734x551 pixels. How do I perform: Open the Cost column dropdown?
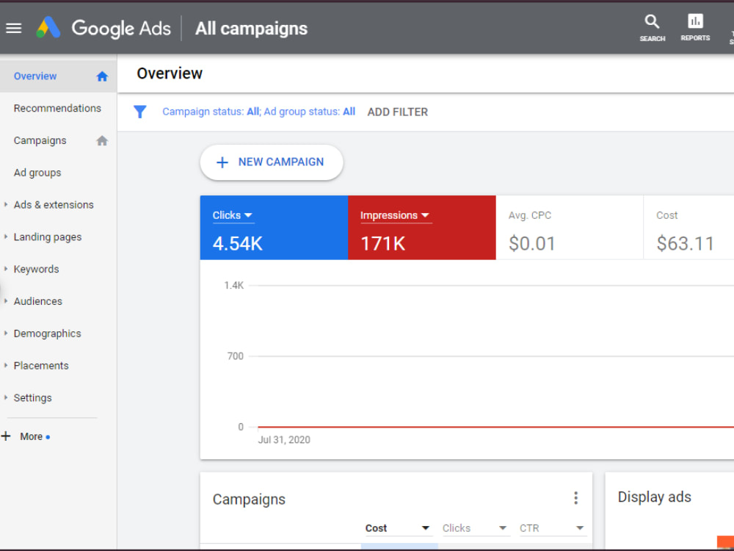point(397,528)
